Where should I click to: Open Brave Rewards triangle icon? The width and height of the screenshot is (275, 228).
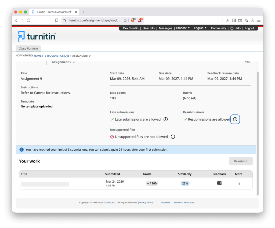(140, 20)
